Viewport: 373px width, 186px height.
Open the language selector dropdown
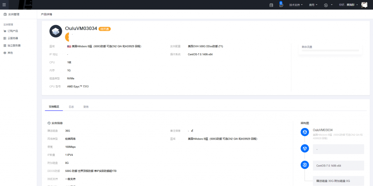(328, 5)
